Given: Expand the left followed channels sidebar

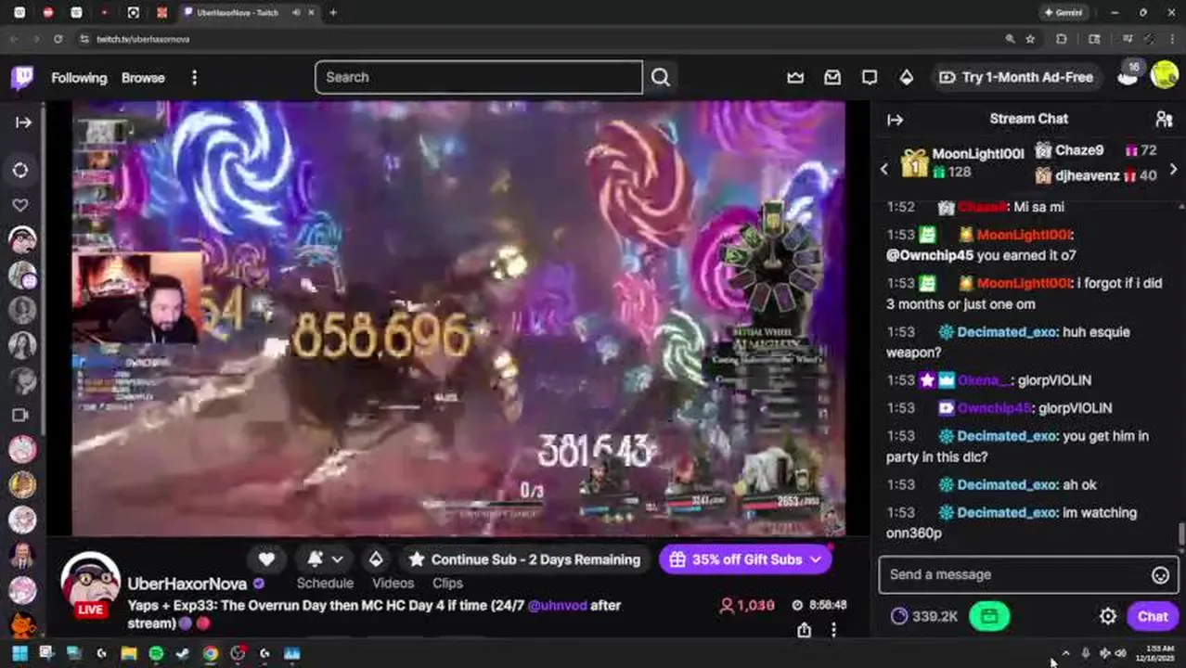Looking at the screenshot, I should pos(23,122).
